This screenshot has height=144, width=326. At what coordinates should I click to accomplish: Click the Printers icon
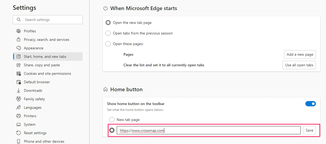pos(19,116)
